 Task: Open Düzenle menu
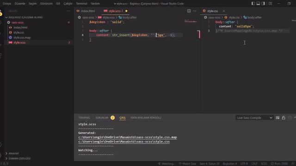20,3
